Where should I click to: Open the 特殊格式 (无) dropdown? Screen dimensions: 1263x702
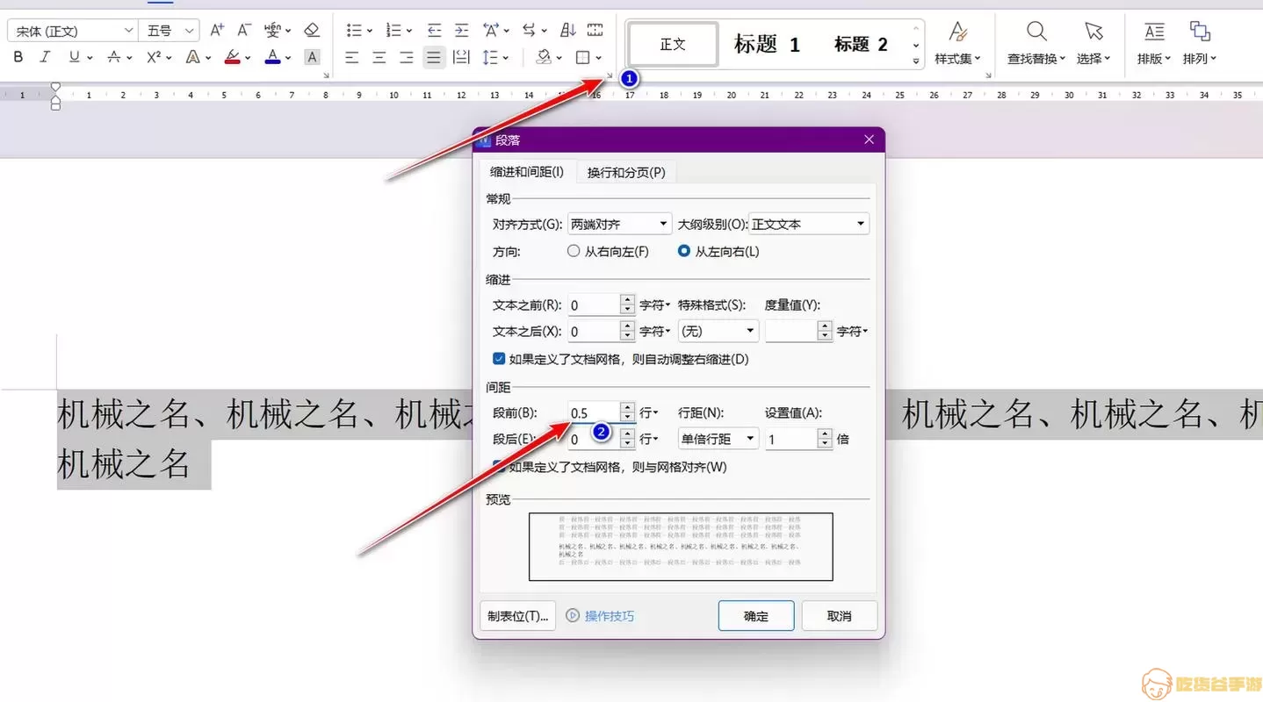(x=718, y=331)
